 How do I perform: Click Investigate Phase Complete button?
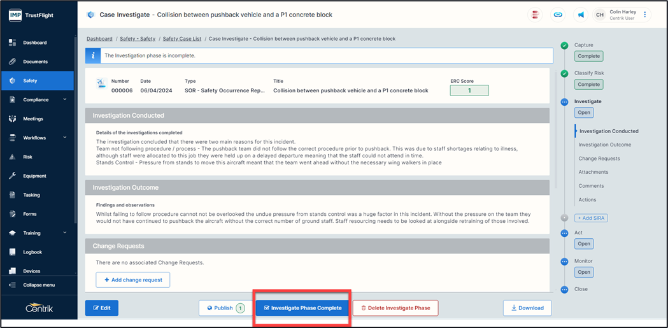tap(302, 308)
